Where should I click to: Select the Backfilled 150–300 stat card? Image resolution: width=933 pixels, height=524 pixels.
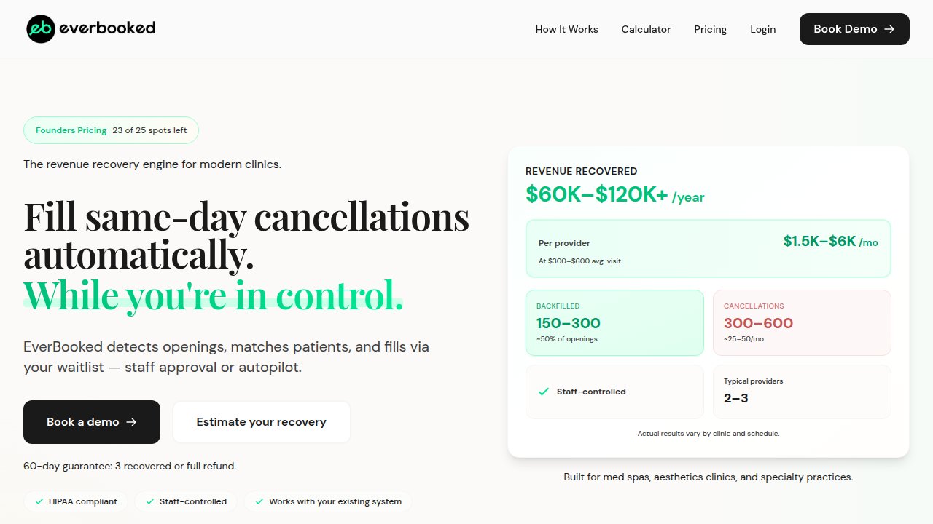click(614, 323)
